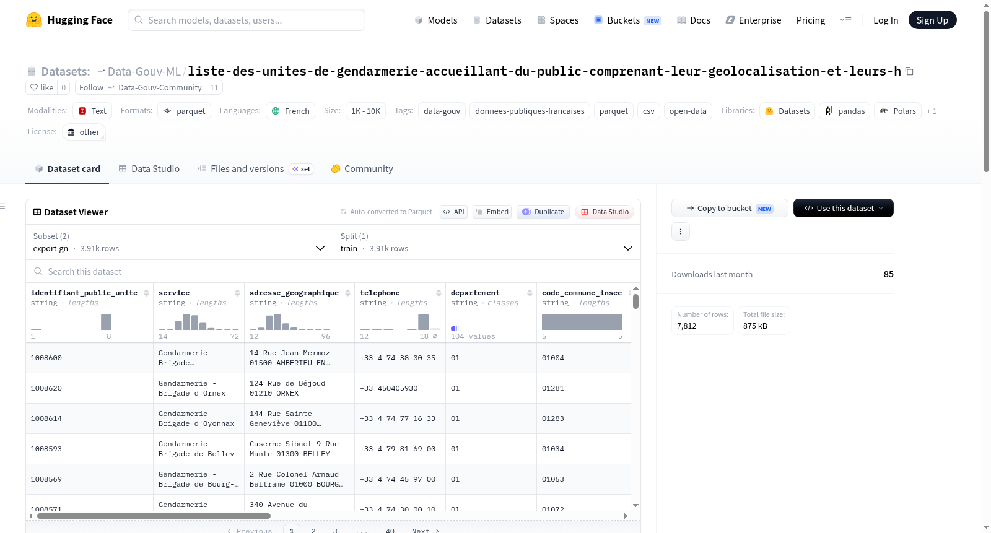This screenshot has width=991, height=533.
Task: Open the Use this dataset dropdown
Action: pos(844,208)
